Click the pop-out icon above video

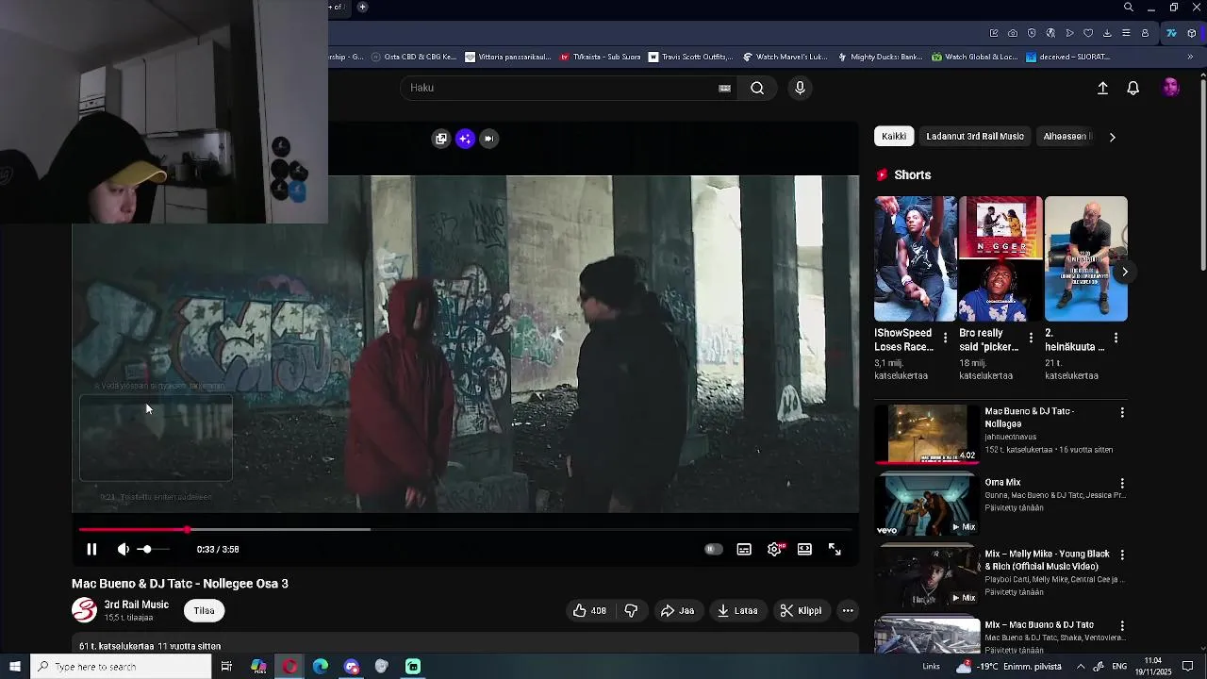point(440,139)
